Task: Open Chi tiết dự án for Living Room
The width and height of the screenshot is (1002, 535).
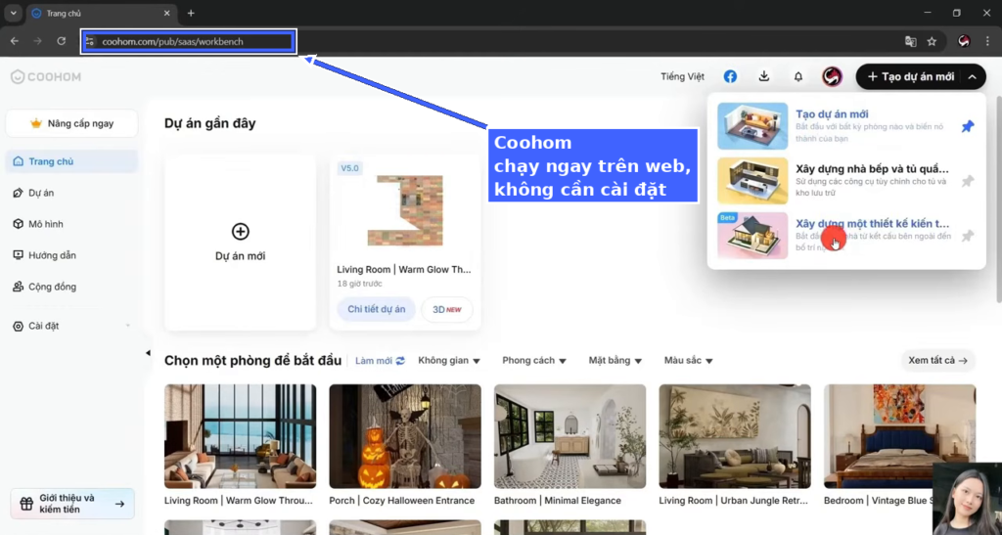Action: 377,310
